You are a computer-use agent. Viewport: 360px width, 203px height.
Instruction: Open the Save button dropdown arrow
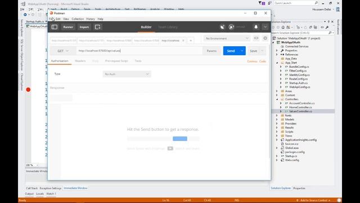click(x=262, y=51)
